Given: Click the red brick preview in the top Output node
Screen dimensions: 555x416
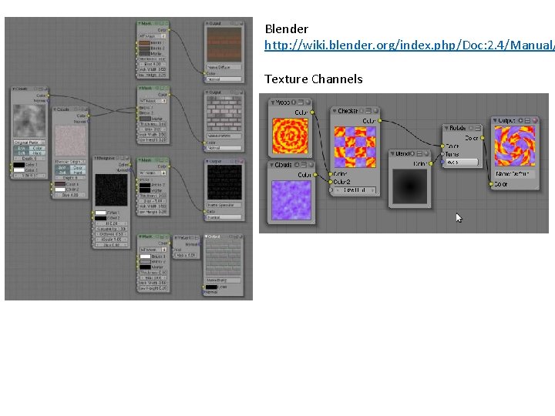Looking at the screenshot, I should [224, 45].
